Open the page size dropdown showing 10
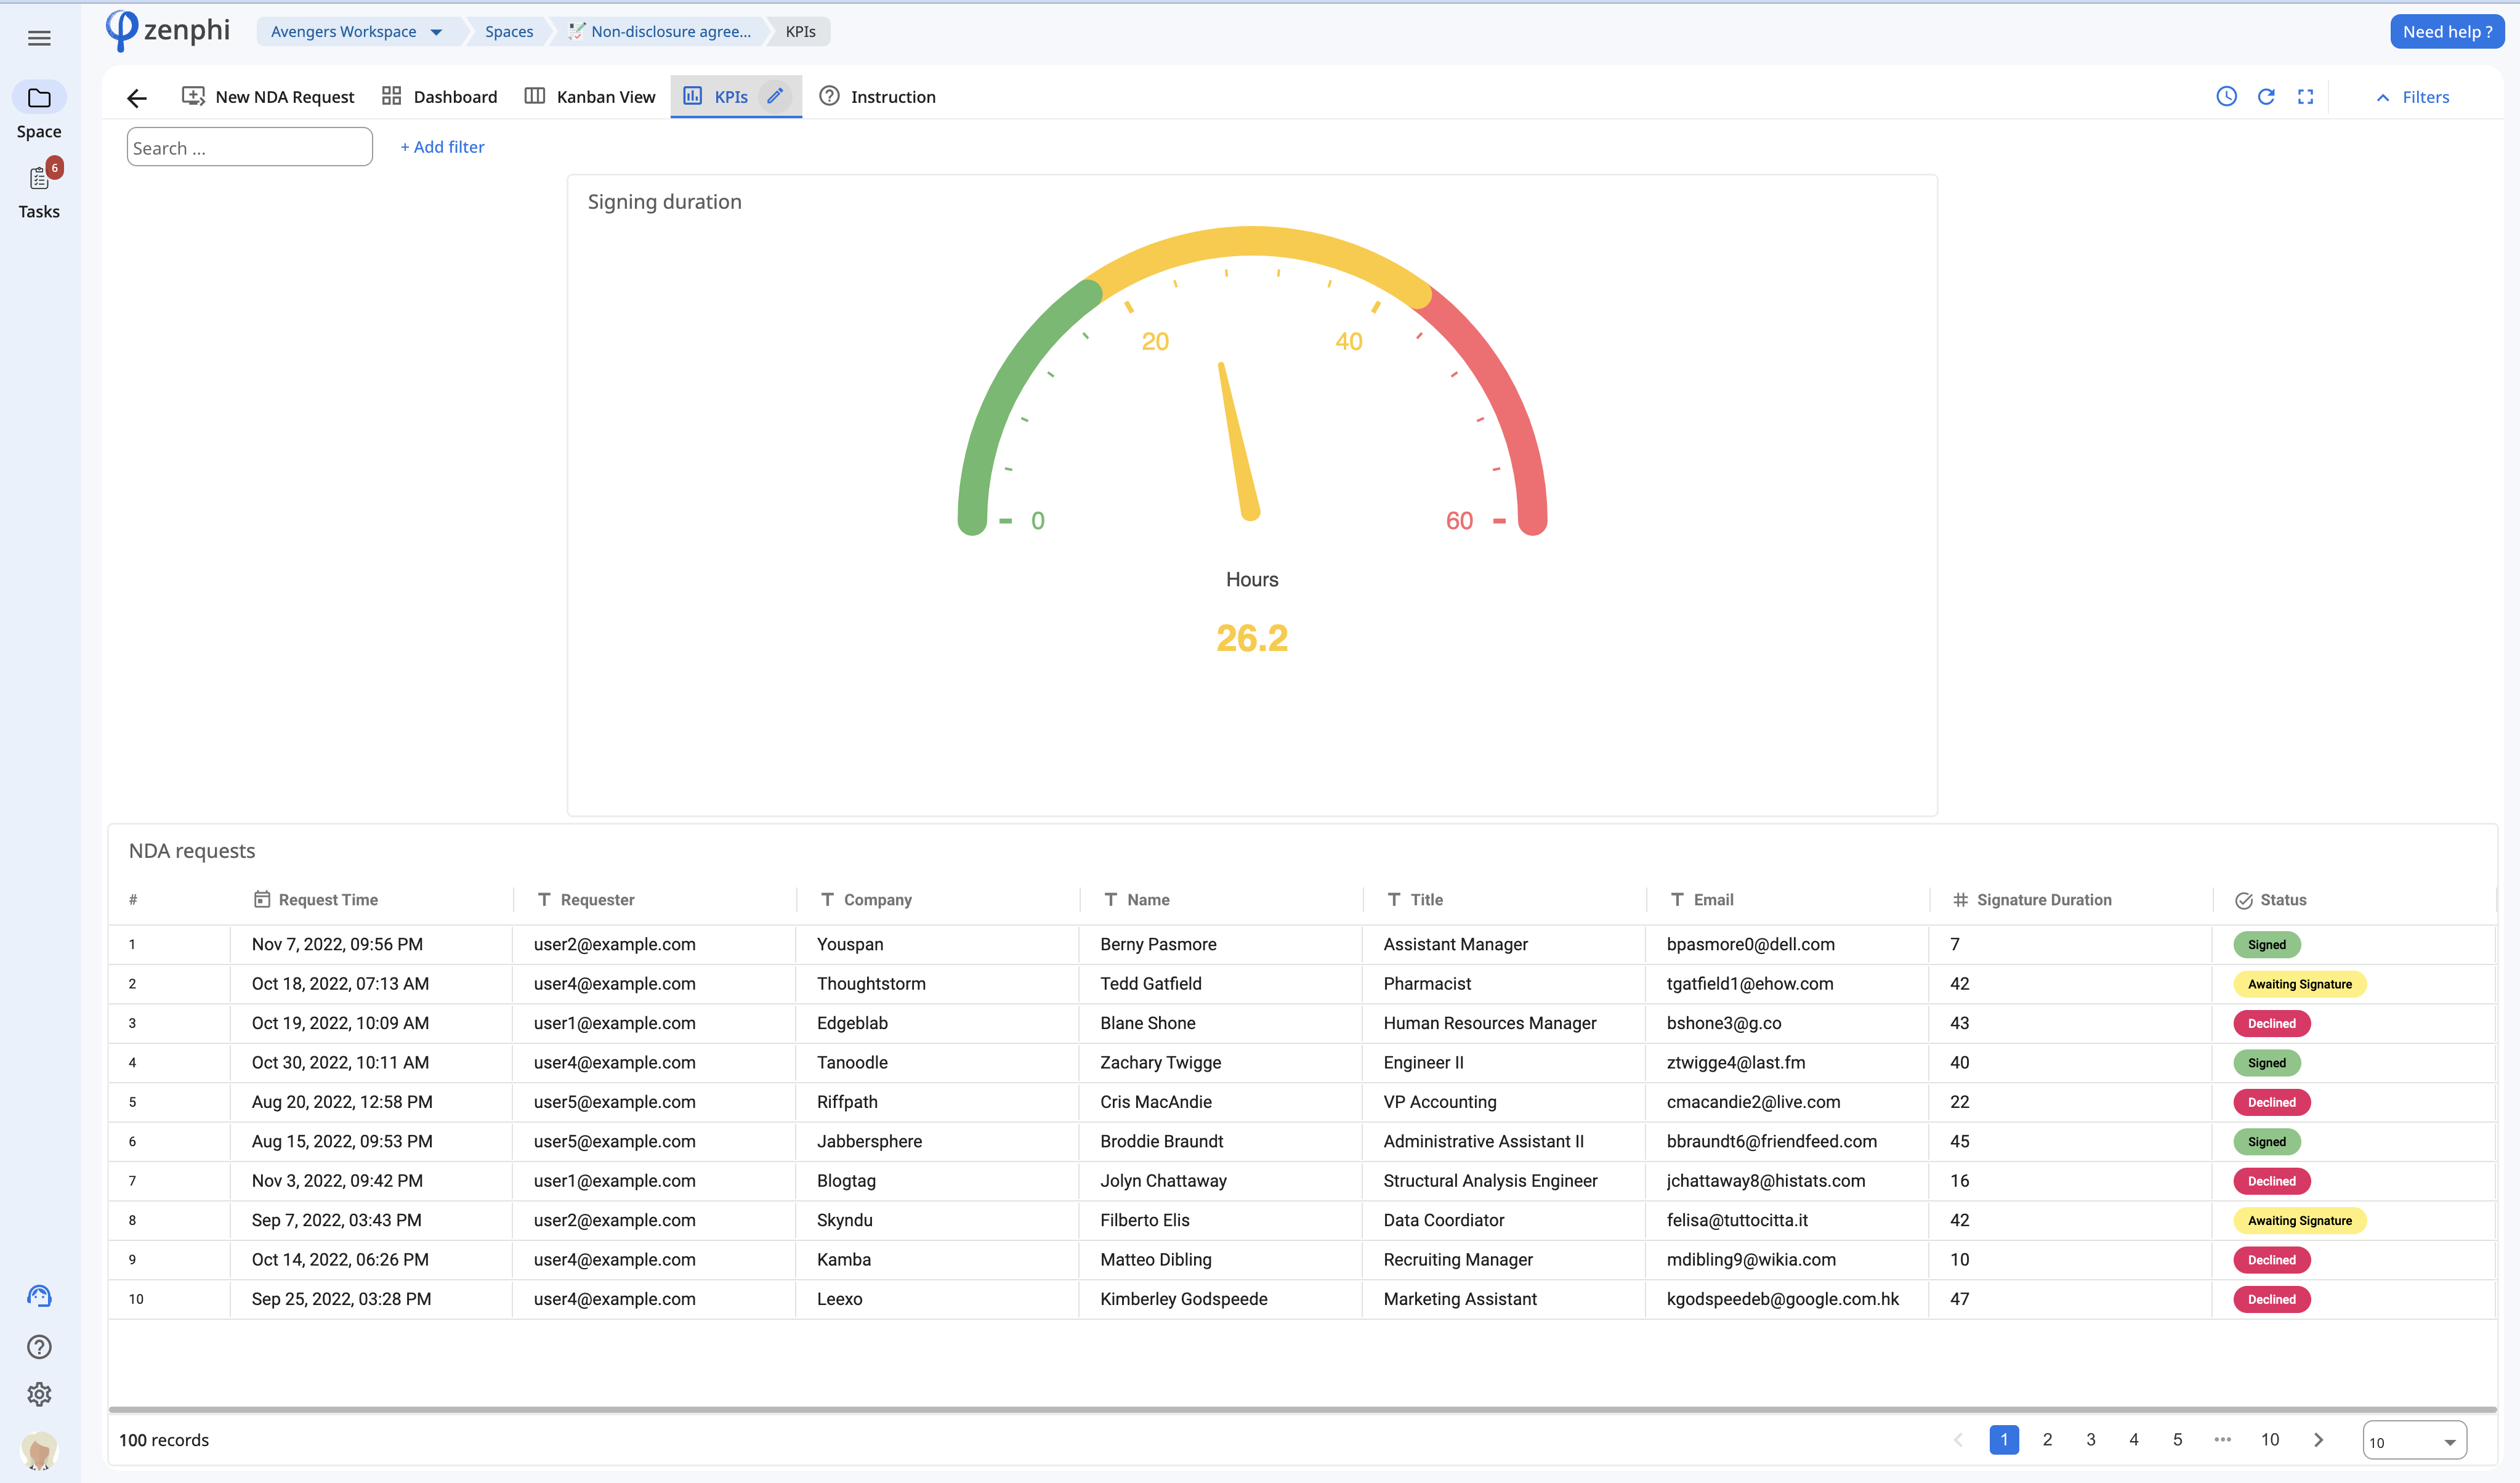Image resolution: width=2520 pixels, height=1483 pixels. 2414,1441
